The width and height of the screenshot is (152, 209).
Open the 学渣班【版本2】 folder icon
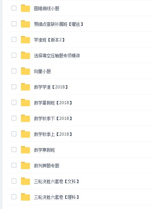click(25, 40)
